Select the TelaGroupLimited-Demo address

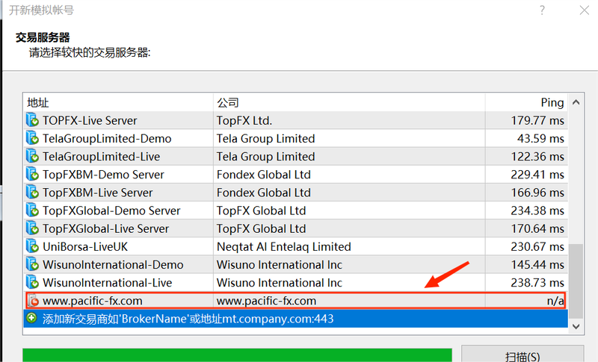pos(107,139)
